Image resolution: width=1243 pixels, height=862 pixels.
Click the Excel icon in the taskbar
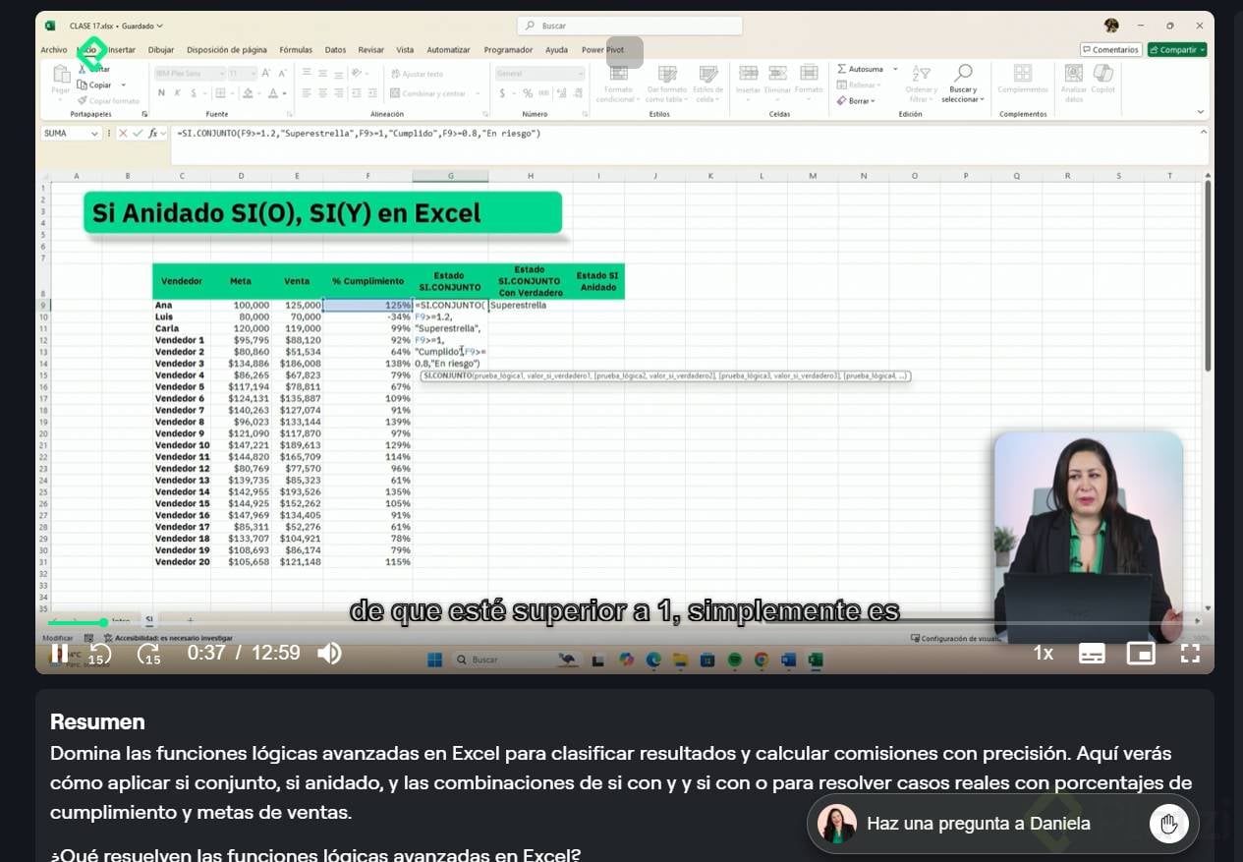pos(815,661)
